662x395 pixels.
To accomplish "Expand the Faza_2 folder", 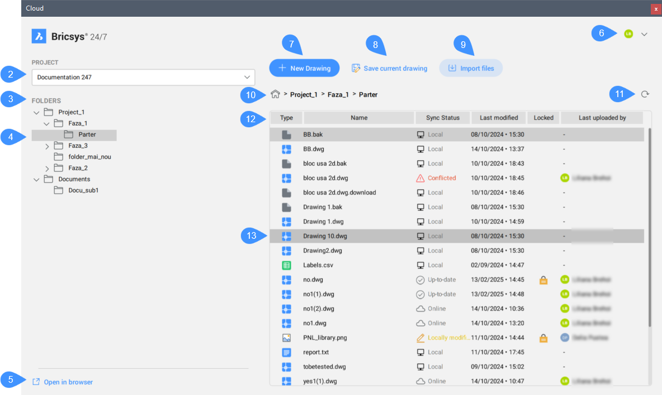I will pos(47,168).
